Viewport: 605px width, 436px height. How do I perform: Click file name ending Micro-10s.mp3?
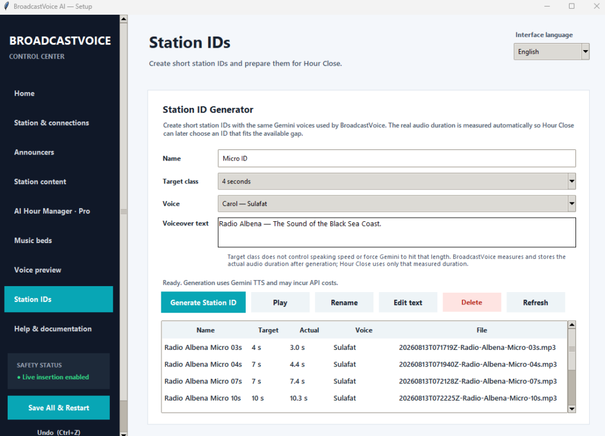[477, 398]
